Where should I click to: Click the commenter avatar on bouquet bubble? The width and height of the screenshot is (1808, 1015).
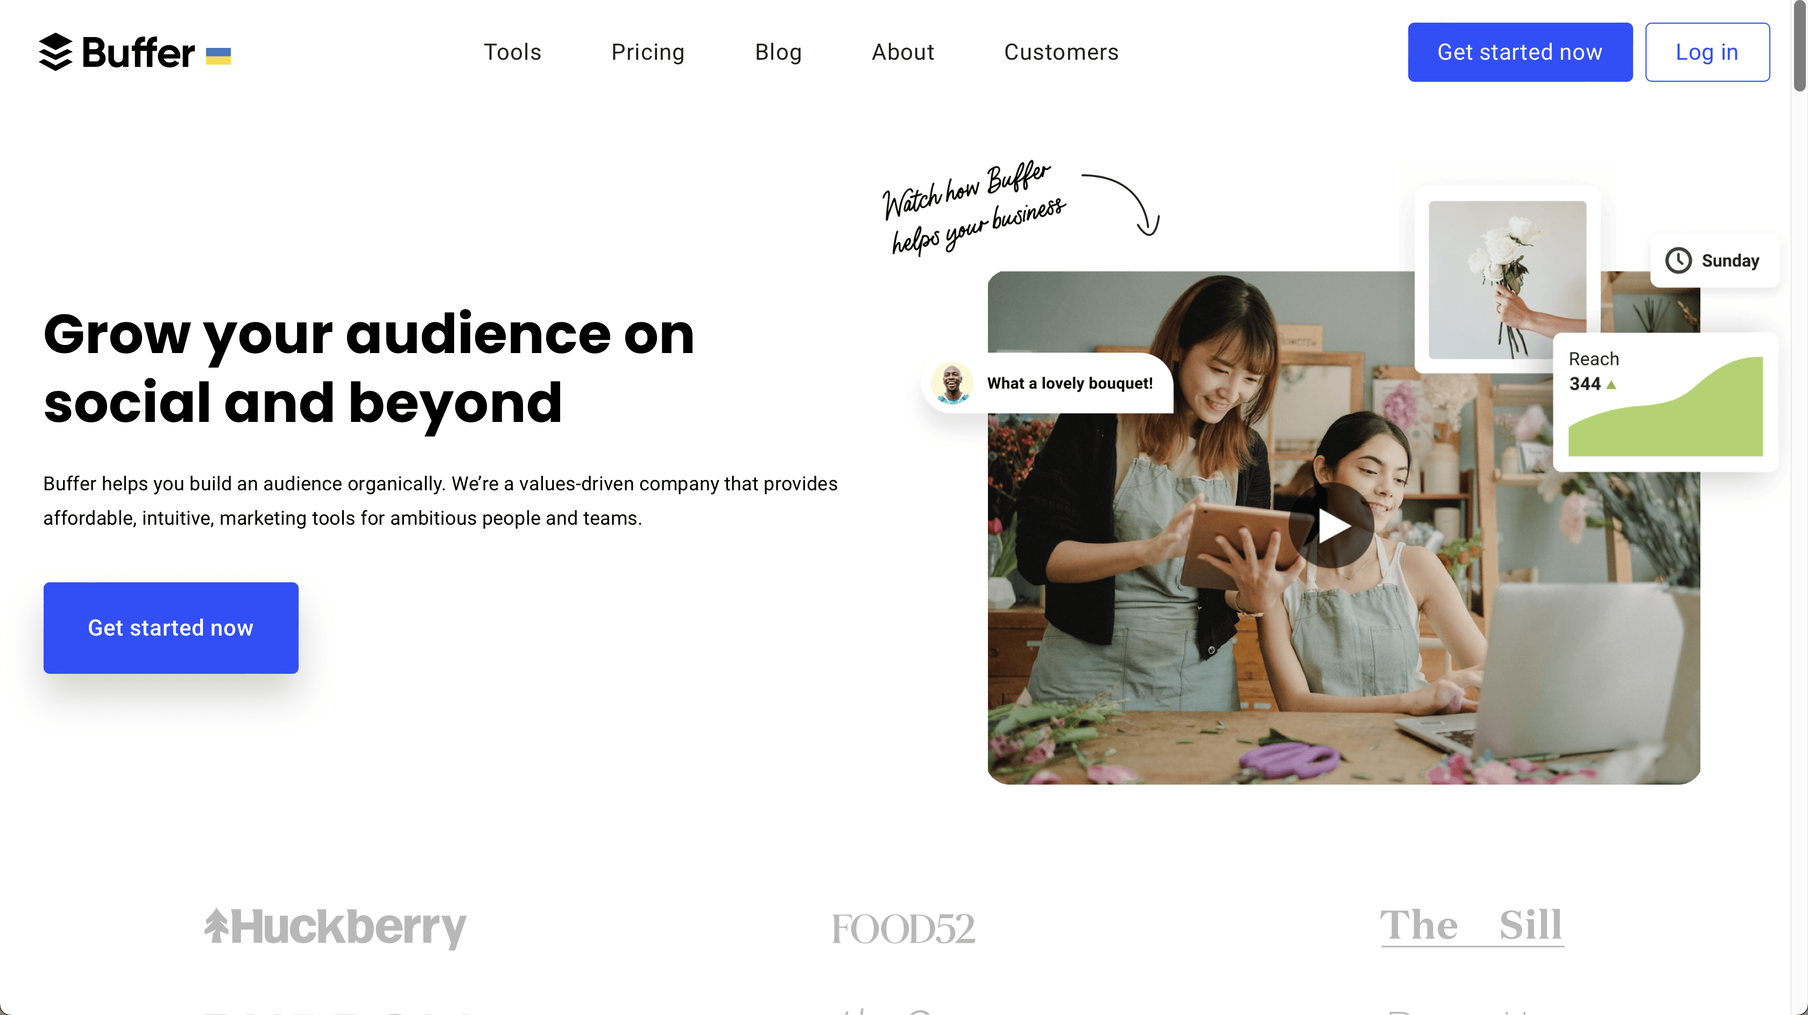click(952, 383)
